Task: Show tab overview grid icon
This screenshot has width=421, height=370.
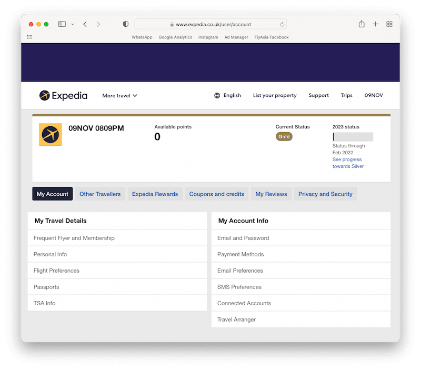Action: point(389,24)
